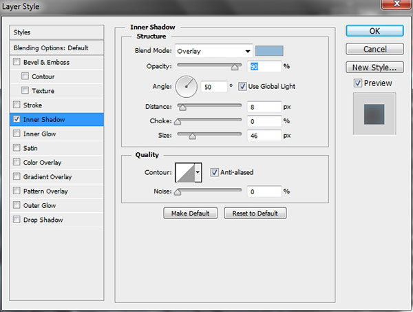Select Blending Options: Default entry
This screenshot has width=413, height=312.
point(56,48)
